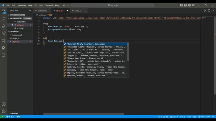The width and height of the screenshot is (216, 121).
Task: Change language mode via CSS status
Action: 194,117
